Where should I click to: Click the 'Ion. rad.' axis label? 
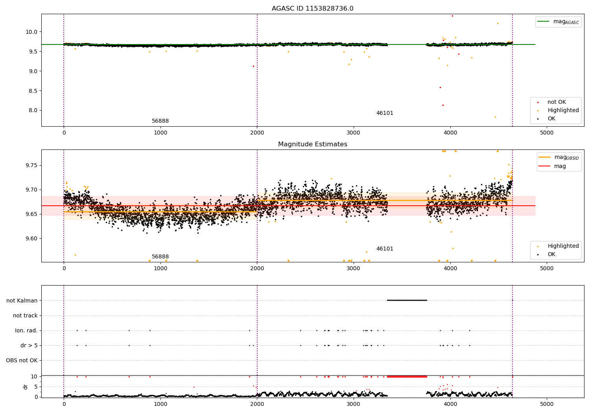[26, 330]
